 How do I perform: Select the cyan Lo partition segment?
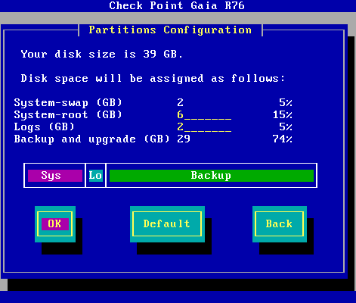pos(96,176)
